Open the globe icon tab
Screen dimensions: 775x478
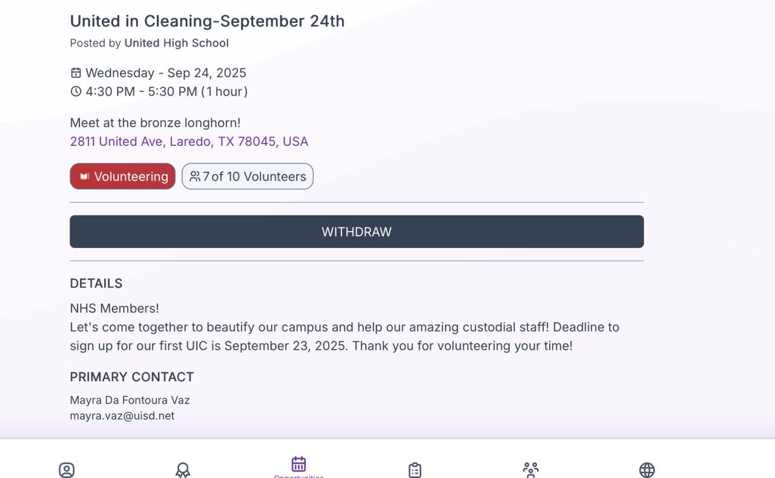647,470
